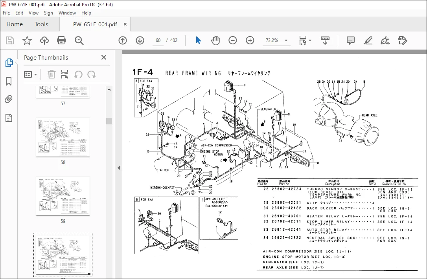Image resolution: width=427 pixels, height=279 pixels.
Task: Collapse the navigation pane arrow
Action: pyautogui.click(x=119, y=168)
